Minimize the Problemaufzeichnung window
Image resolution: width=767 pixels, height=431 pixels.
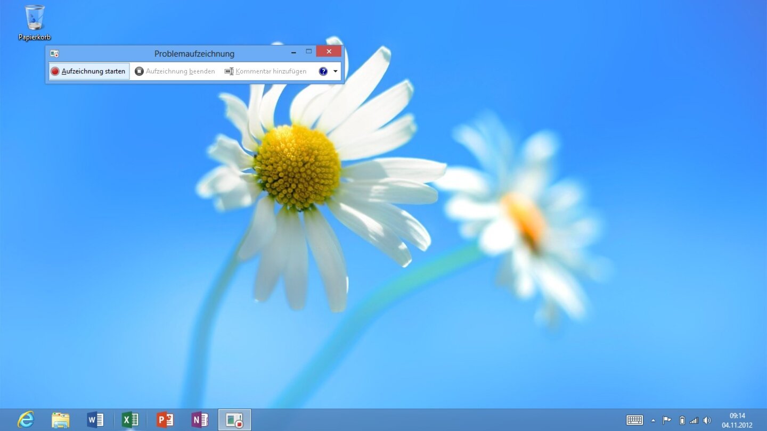pyautogui.click(x=293, y=52)
